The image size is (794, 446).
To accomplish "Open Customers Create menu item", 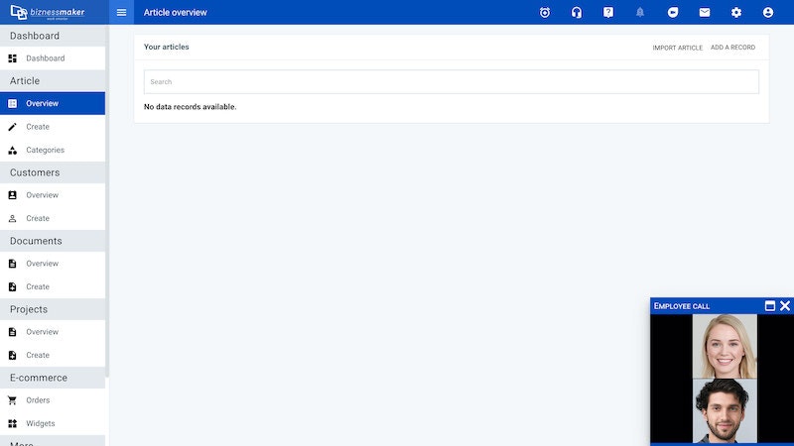I will click(53, 218).
